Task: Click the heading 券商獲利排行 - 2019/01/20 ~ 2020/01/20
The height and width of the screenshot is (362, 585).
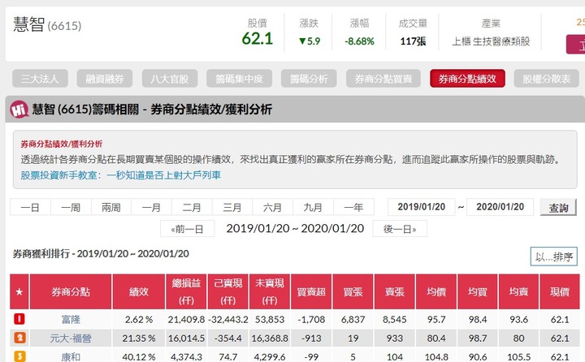Action: [101, 254]
